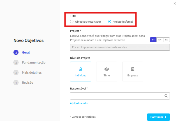
Task: Jump to step 3 circle icon
Action: tap(16, 72)
